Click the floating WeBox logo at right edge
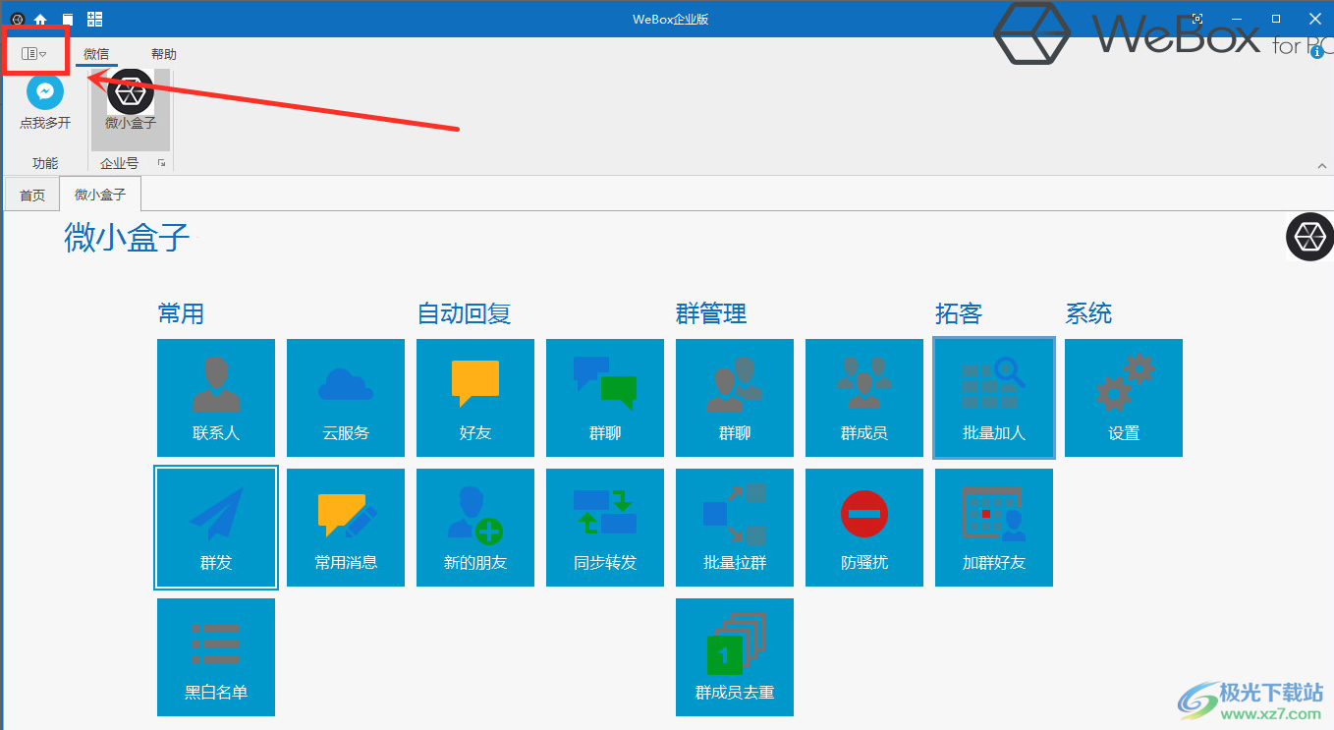 [1309, 237]
